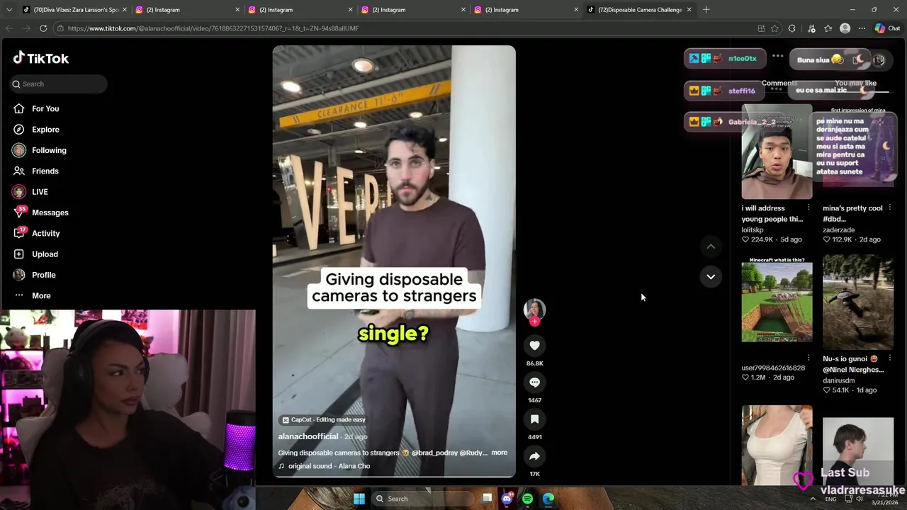
Task: Open the alanachoofficial profile link
Action: tap(308, 436)
